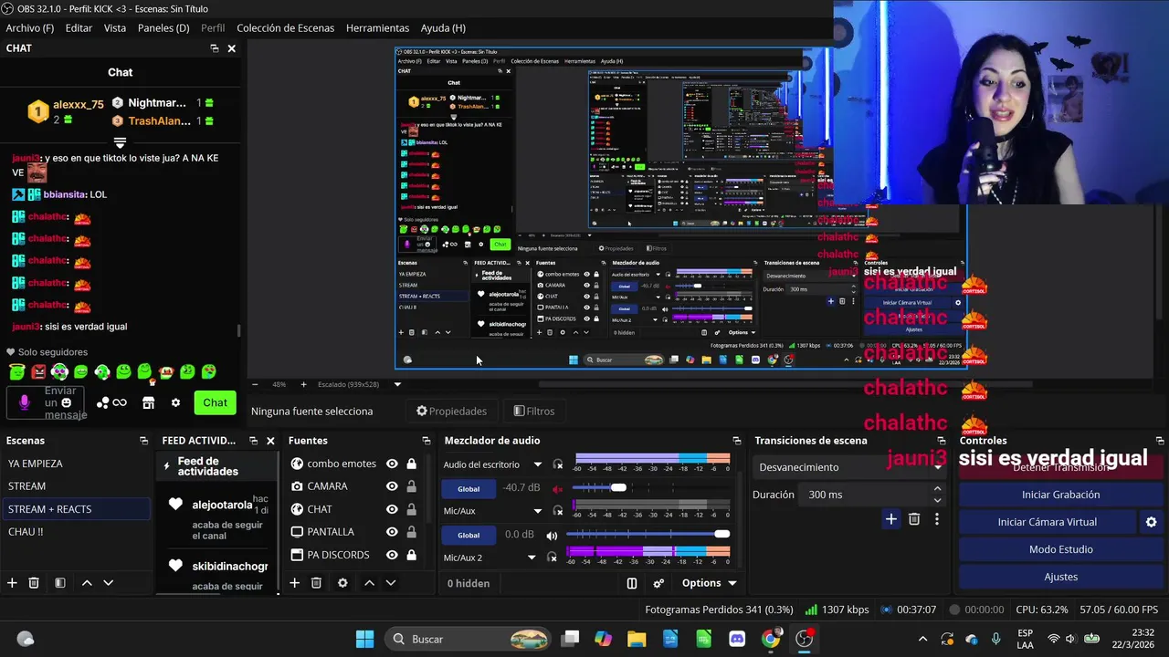The height and width of the screenshot is (657, 1169).
Task: Add a scene transition plus button
Action: coord(890,519)
